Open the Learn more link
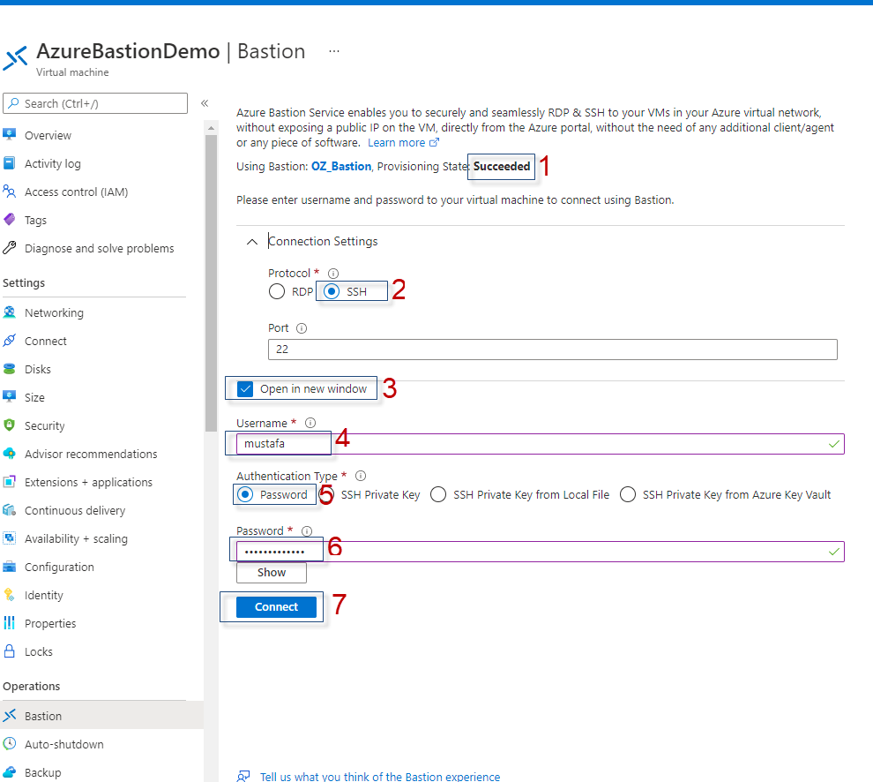Image resolution: width=873 pixels, height=782 pixels. tap(404, 143)
